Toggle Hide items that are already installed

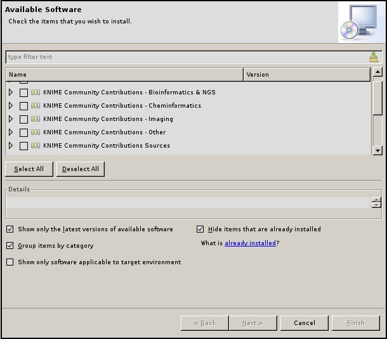pyautogui.click(x=200, y=229)
